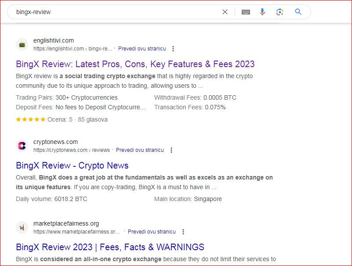Click the englishtivi.com site favicon
The image size is (352, 266).
click(22, 45)
